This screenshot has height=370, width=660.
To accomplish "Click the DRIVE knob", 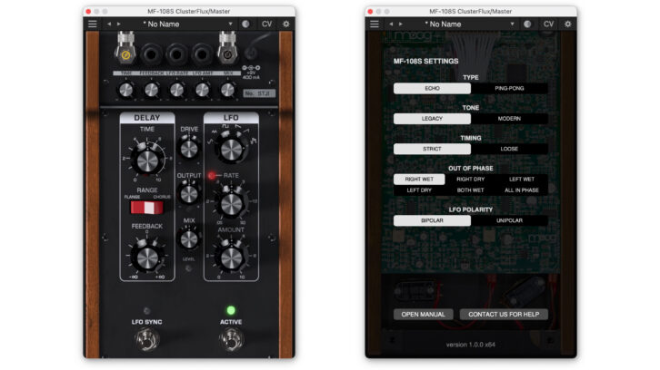I will tap(189, 149).
